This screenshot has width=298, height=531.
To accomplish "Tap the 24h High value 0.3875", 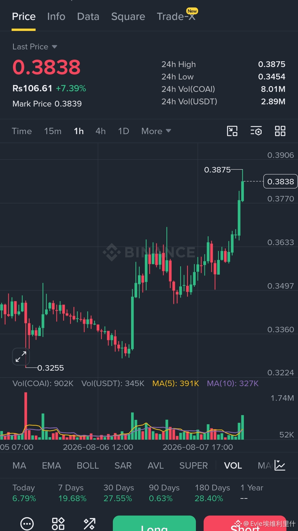I will click(272, 64).
